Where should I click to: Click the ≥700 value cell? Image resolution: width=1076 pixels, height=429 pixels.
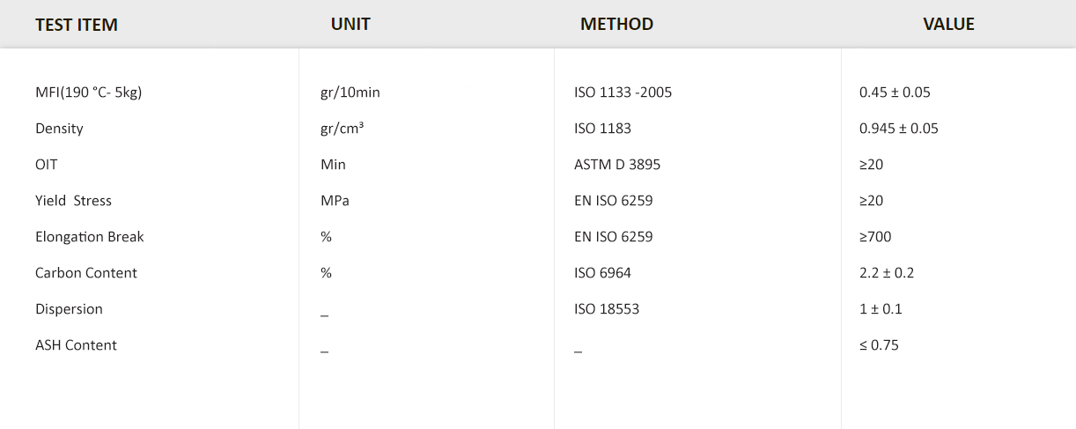(x=875, y=237)
